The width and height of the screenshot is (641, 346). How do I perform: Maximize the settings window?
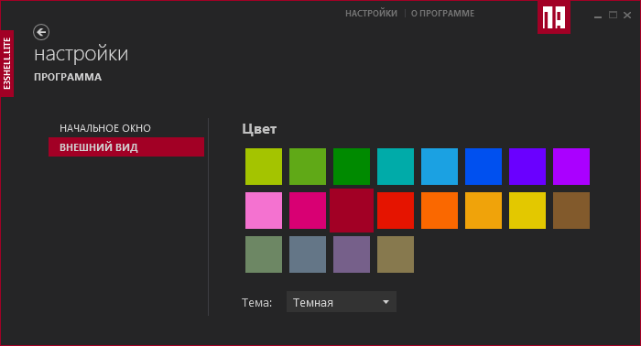[613, 16]
